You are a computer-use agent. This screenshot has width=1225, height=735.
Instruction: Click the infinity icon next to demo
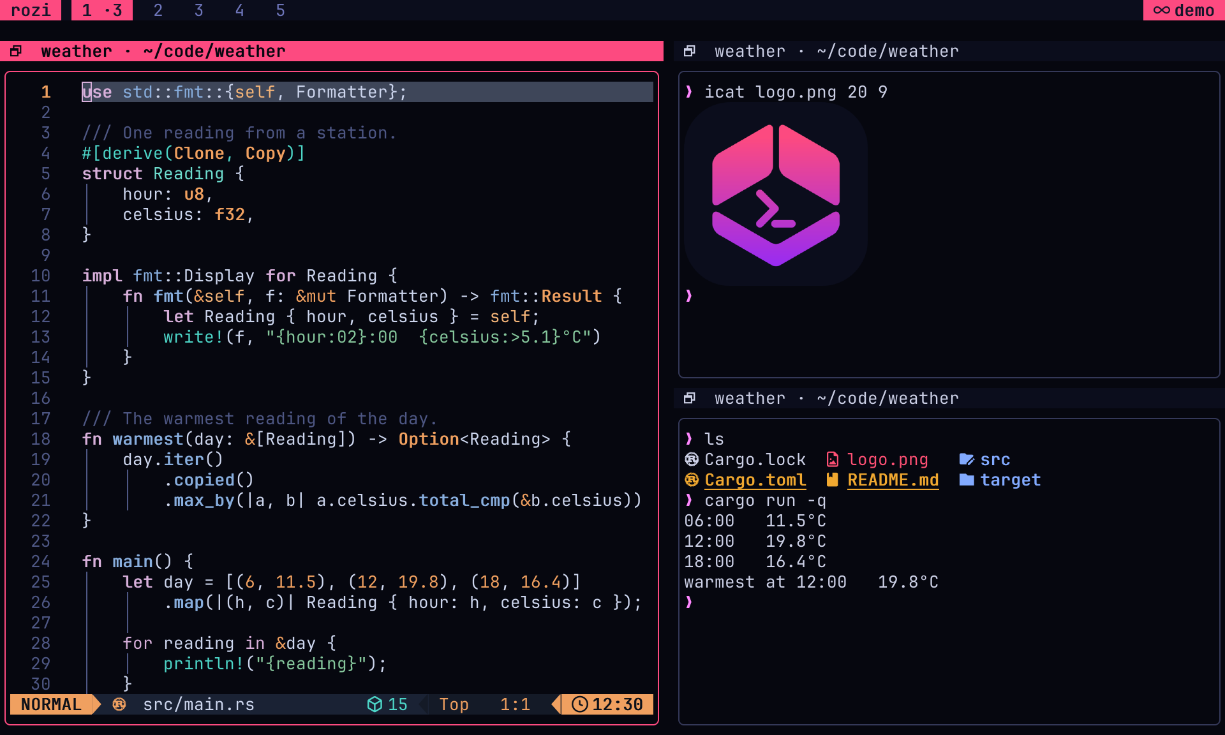(1162, 10)
